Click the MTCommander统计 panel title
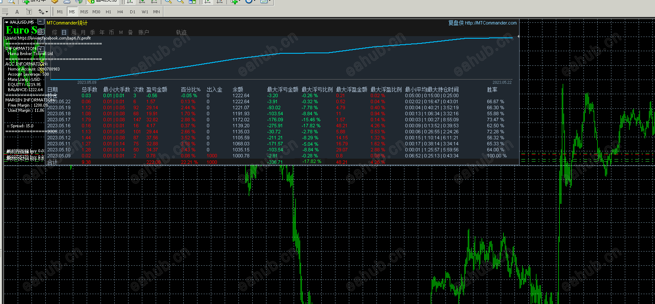The height and width of the screenshot is (304, 655). (67, 23)
